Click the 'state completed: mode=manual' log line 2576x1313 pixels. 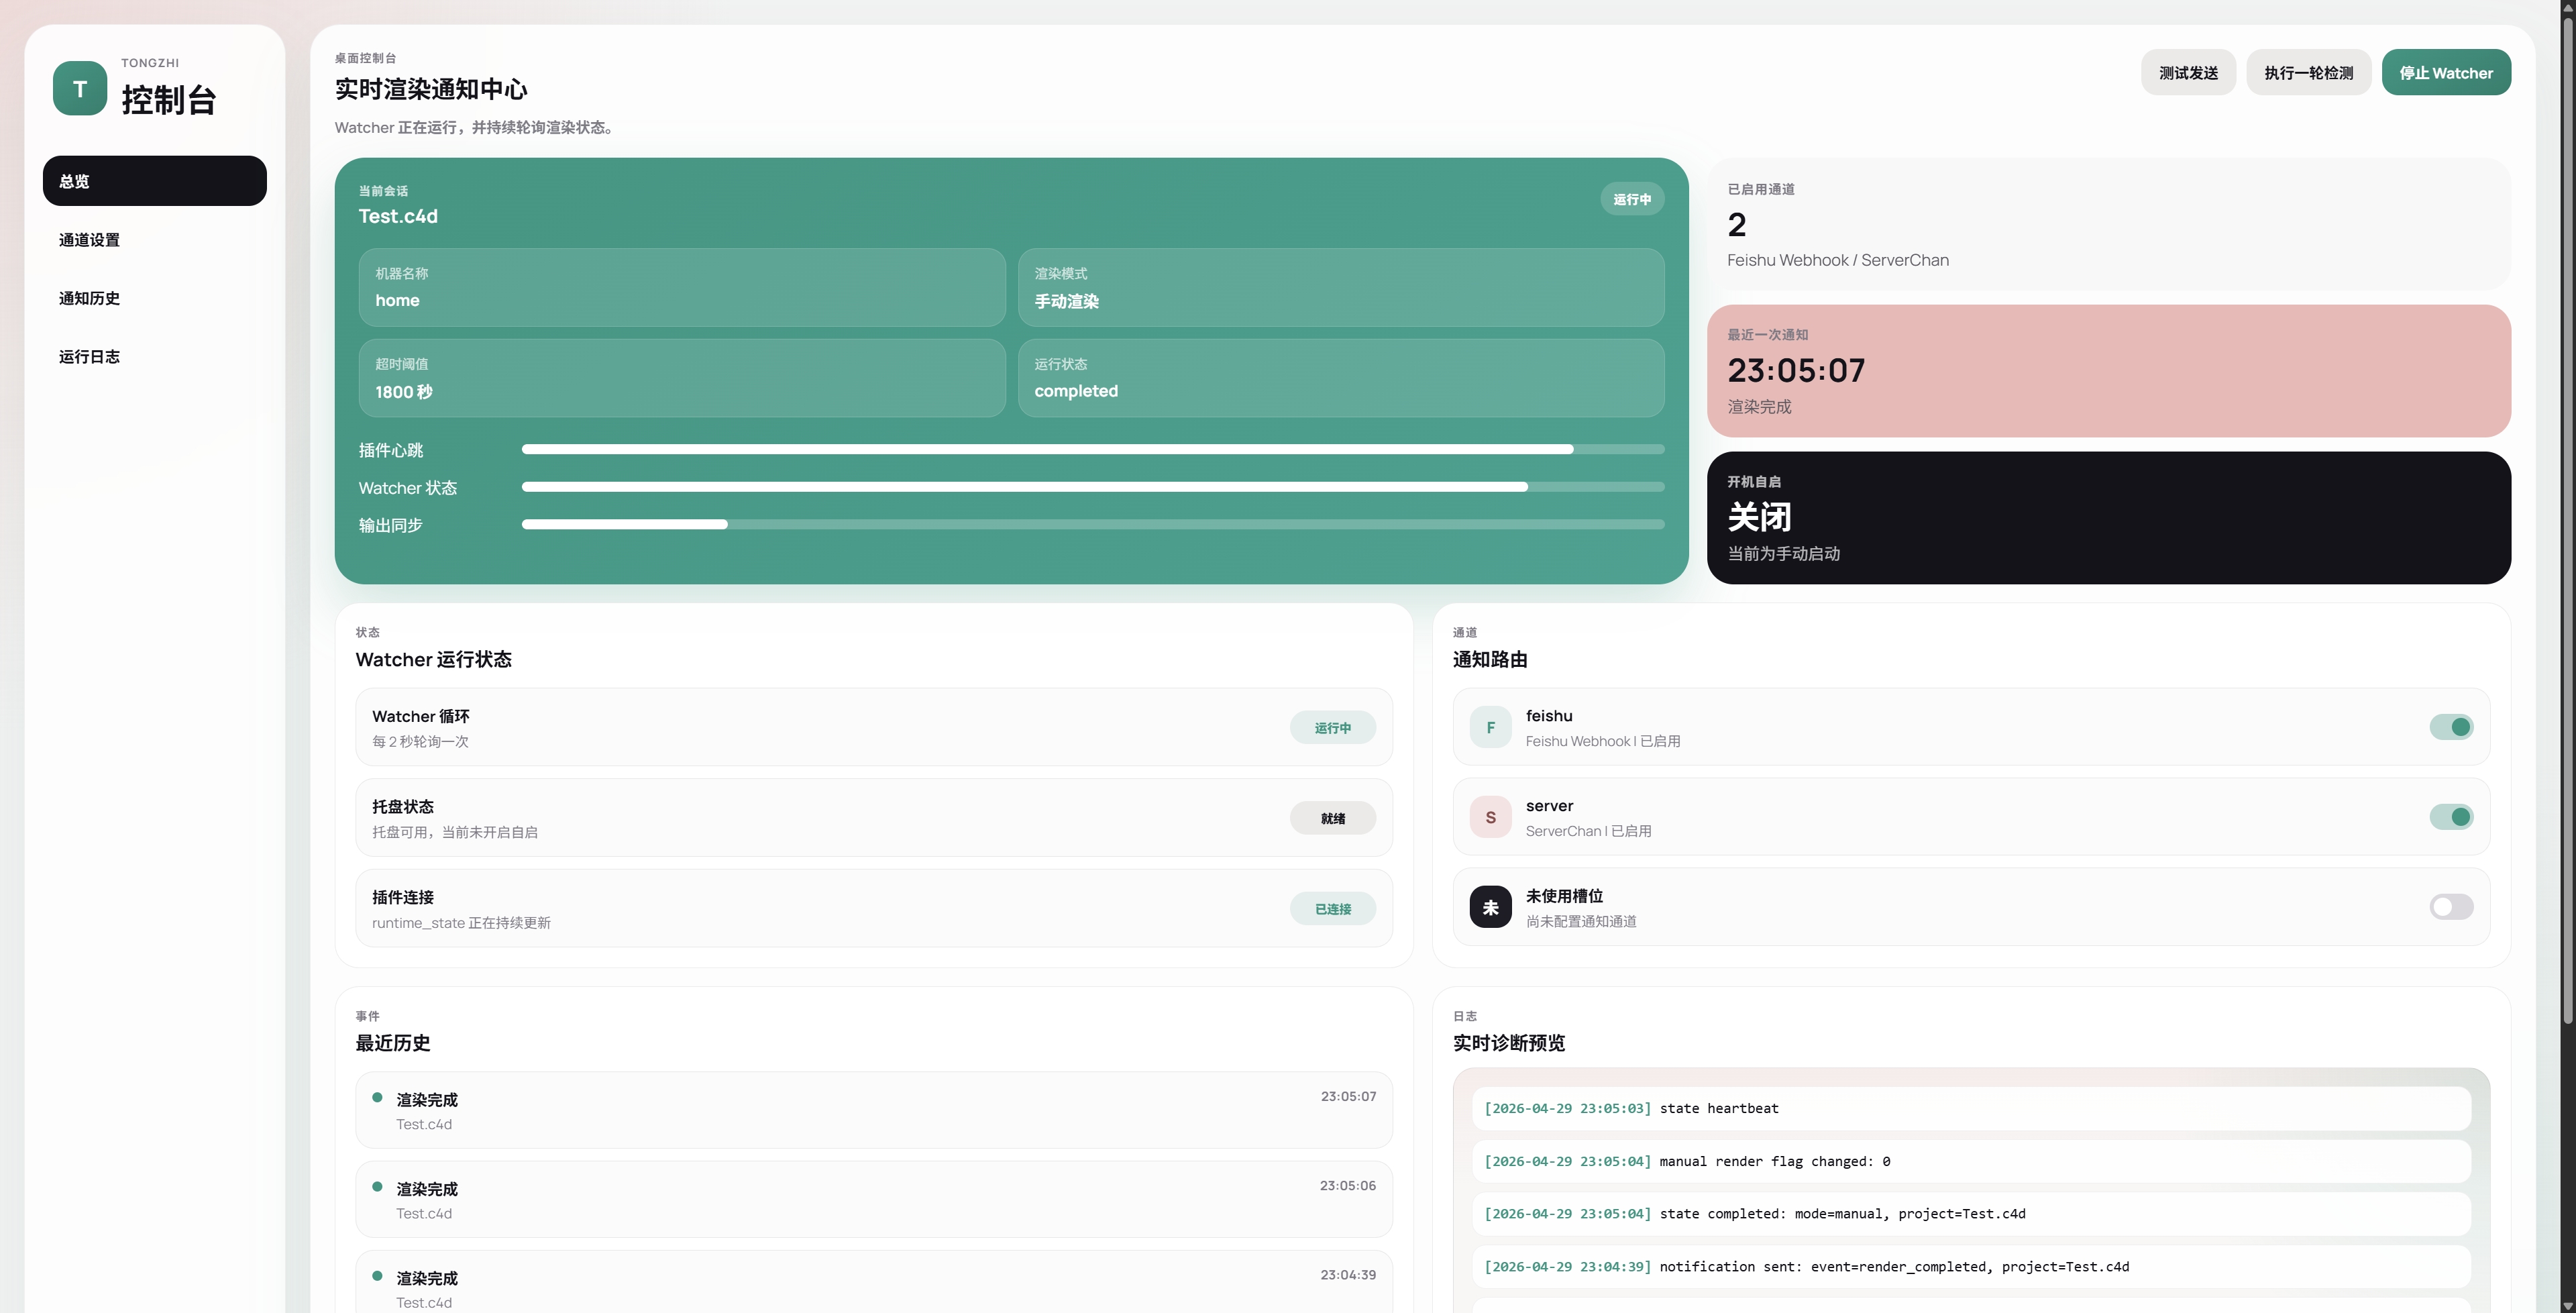click(x=1971, y=1214)
